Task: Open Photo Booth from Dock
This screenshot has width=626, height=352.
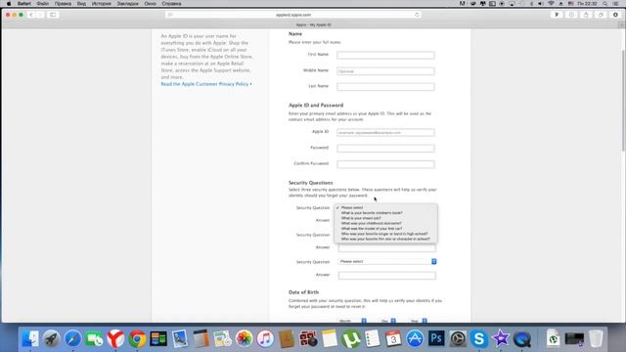Action: point(308,339)
